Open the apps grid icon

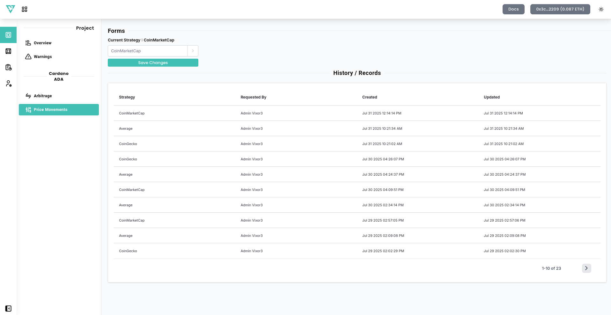pos(25,9)
